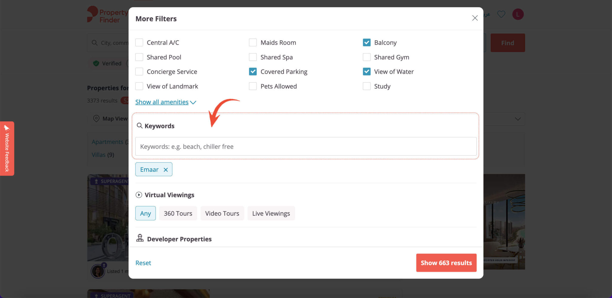Viewport: 612px width, 298px height.
Task: Expand Show all amenities list
Action: [166, 102]
